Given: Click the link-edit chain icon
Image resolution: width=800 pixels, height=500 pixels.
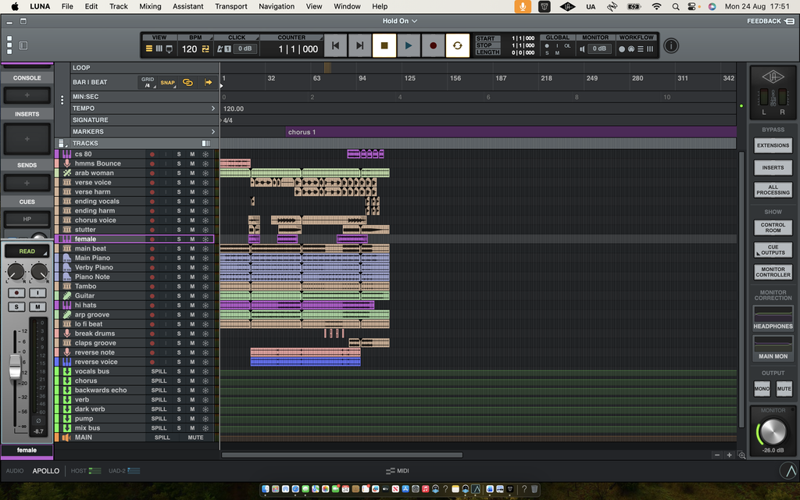Looking at the screenshot, I should point(187,83).
